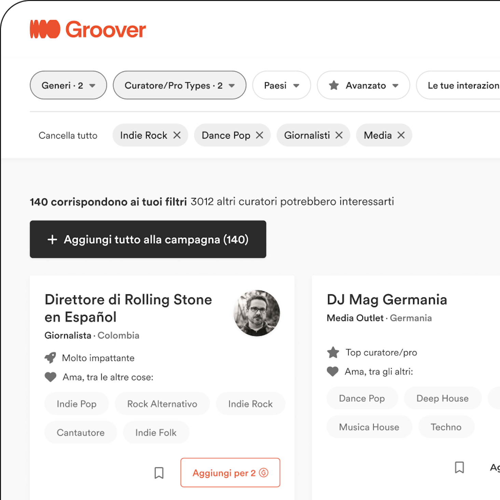Click Aggiungi tutto alla campagna (140) button
This screenshot has height=500, width=500.
pos(148,239)
